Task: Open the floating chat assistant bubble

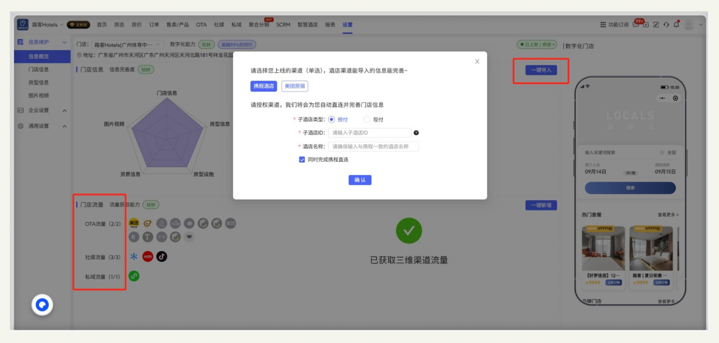Action: coord(42,305)
